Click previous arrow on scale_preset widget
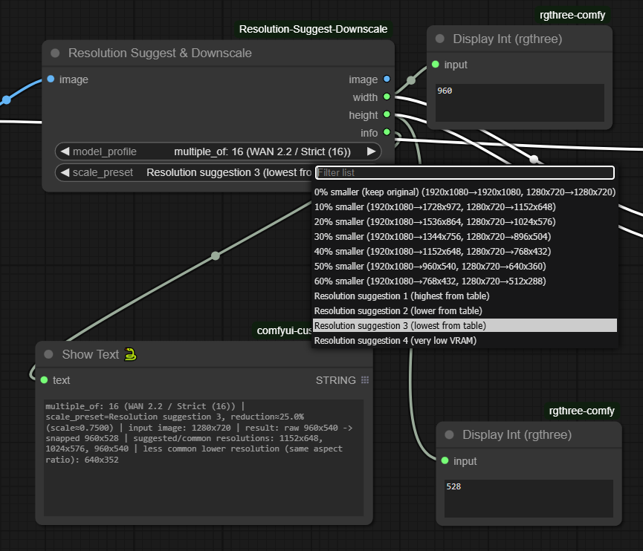The height and width of the screenshot is (551, 643). coord(65,172)
